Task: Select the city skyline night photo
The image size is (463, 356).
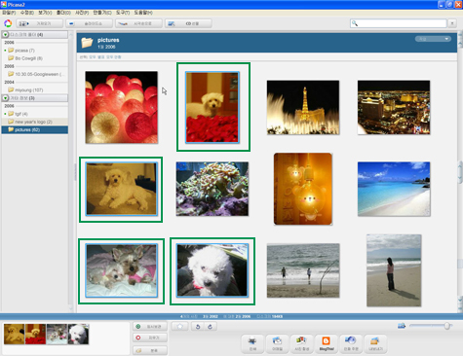Action: click(394, 108)
